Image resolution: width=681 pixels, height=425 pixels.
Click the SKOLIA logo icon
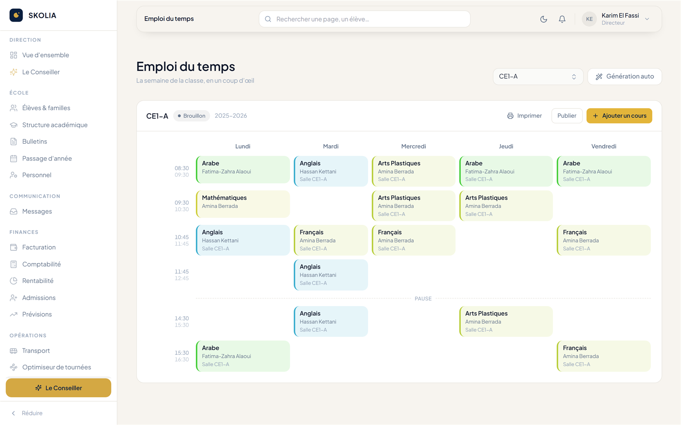click(16, 15)
